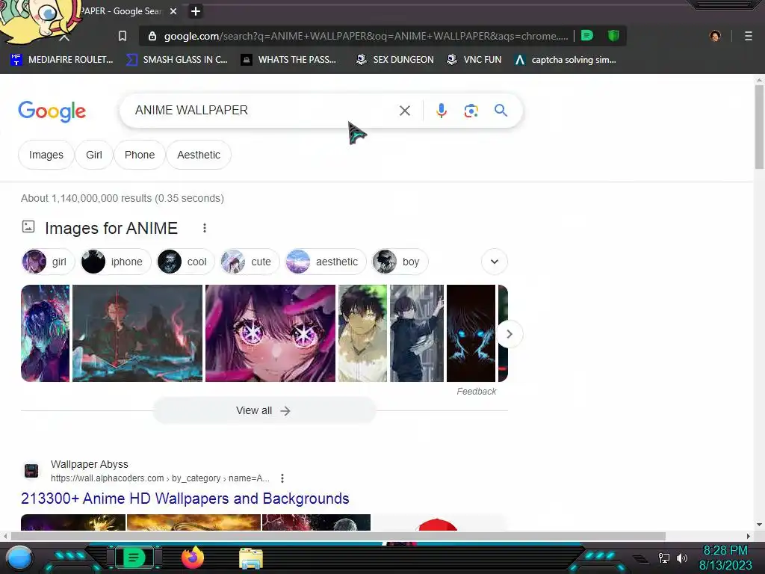This screenshot has height=574, width=765.
Task: Open the MEDIAFIRE ROULET... bookmark
Action: click(x=61, y=60)
